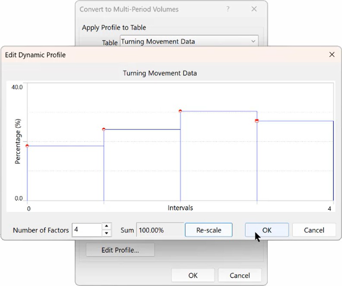This screenshot has height=286, width=342.
Task: Open the Table dropdown for Turning Movement Data
Action: pyautogui.click(x=253, y=42)
